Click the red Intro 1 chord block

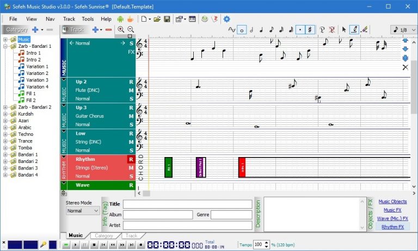pos(242,168)
